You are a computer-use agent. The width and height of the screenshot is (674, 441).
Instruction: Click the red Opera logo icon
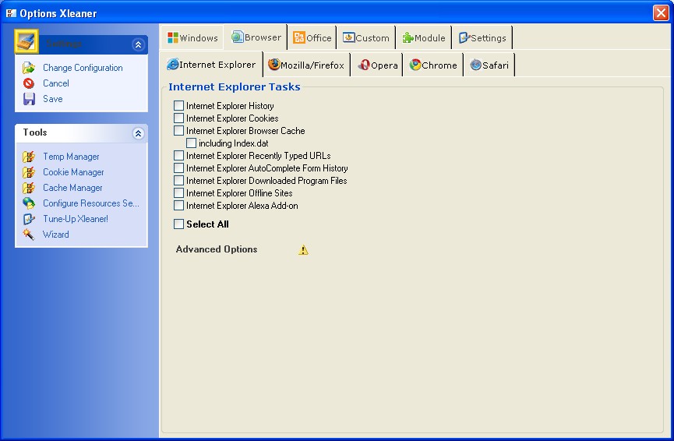[364, 65]
